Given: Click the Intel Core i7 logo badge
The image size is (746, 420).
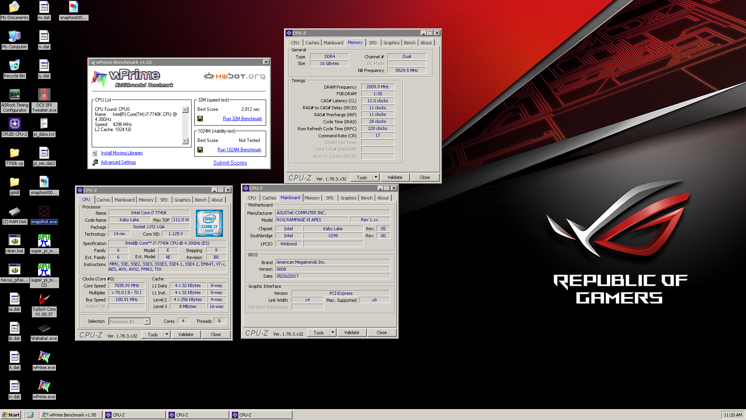Looking at the screenshot, I should pyautogui.click(x=209, y=223).
